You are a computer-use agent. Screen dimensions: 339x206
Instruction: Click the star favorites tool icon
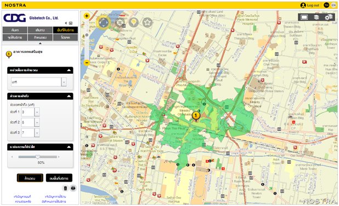pos(147,22)
